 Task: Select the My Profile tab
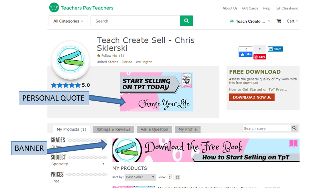[x=188, y=130]
